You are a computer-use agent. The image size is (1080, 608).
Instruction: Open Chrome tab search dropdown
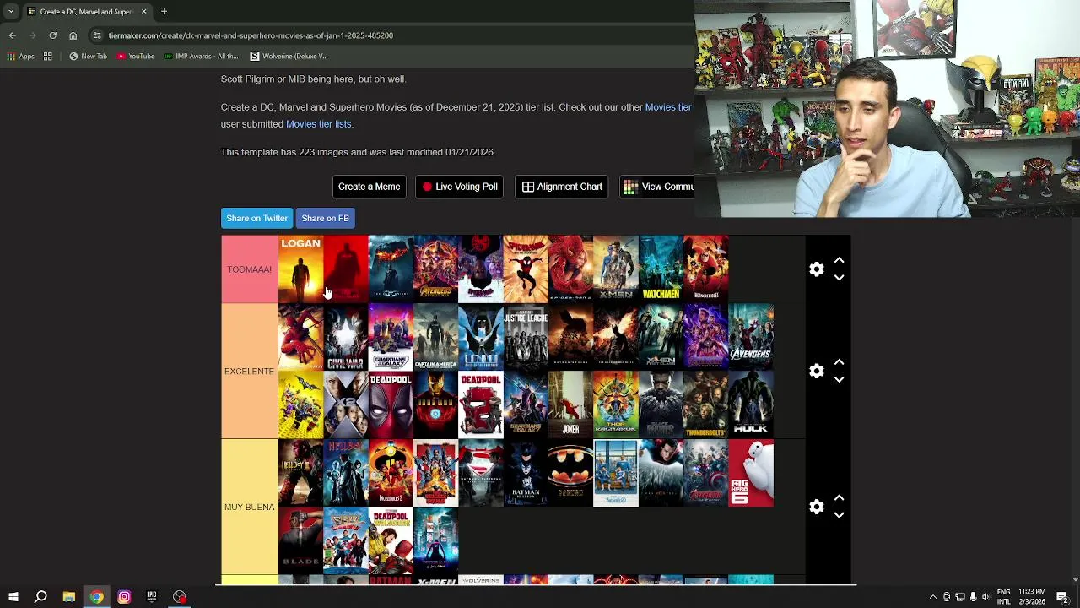pyautogui.click(x=11, y=12)
